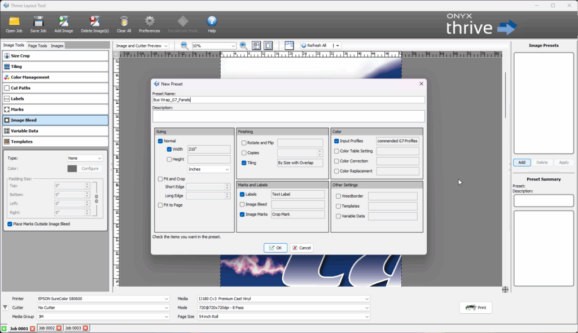Uncheck the Width sizing checkbox
This screenshot has width=578, height=333.
point(170,150)
